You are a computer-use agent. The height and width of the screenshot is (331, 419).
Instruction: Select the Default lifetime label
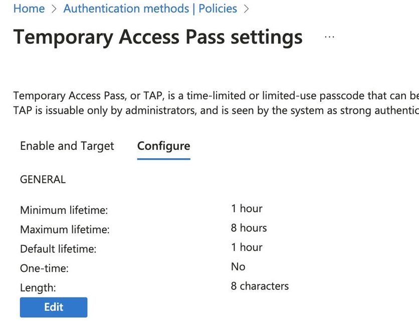pos(58,249)
